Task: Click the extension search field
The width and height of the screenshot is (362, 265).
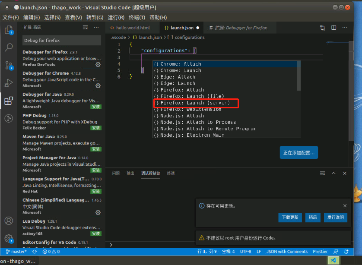Action: [x=62, y=41]
